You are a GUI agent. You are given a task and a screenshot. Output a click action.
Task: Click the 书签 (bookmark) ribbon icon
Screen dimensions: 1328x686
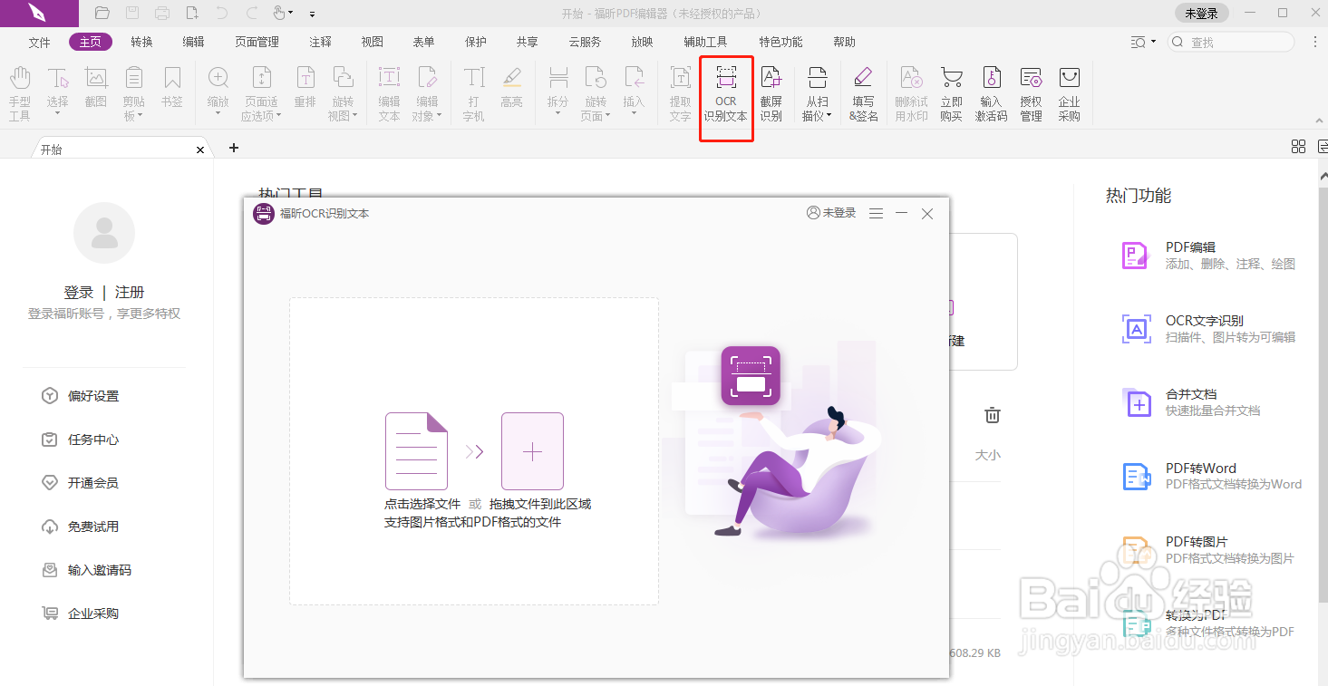click(172, 88)
